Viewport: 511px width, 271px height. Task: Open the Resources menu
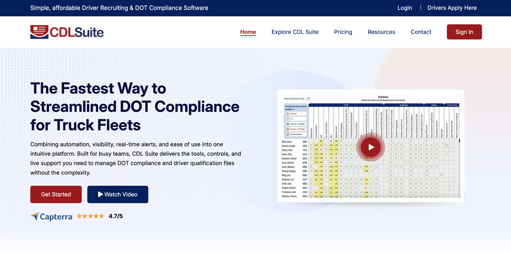[x=382, y=32]
